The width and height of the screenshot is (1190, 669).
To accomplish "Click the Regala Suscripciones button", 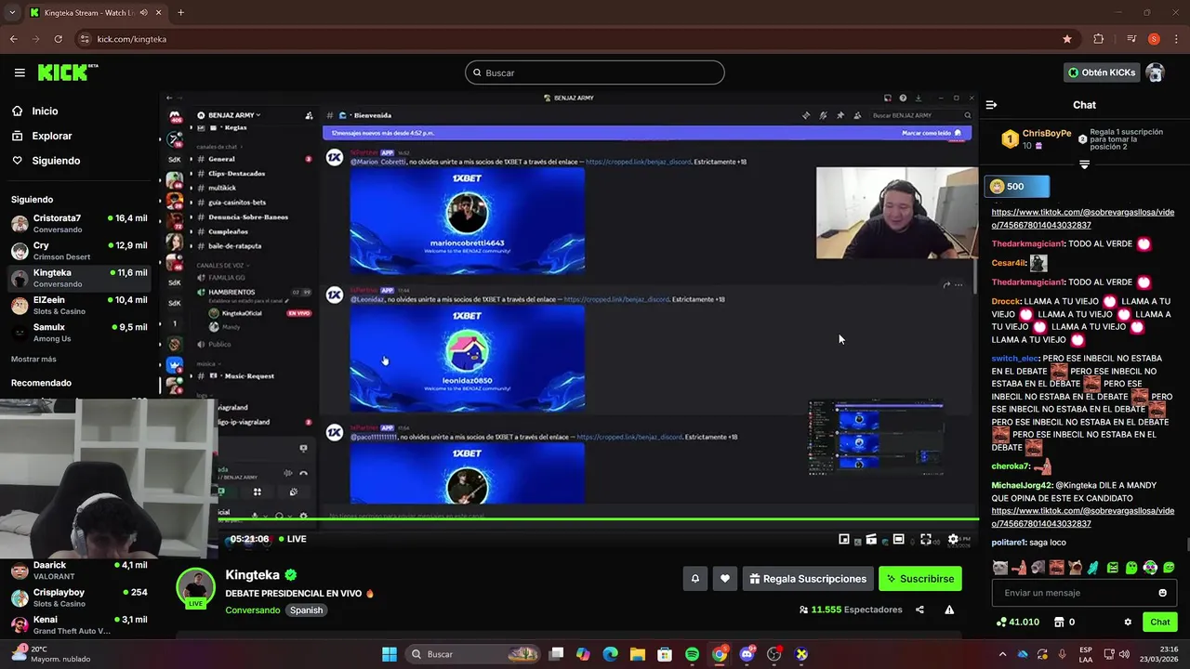I will (x=808, y=579).
